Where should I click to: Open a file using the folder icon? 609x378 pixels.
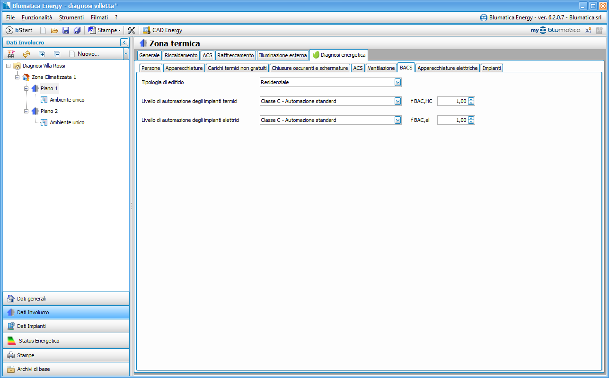pyautogui.click(x=54, y=30)
